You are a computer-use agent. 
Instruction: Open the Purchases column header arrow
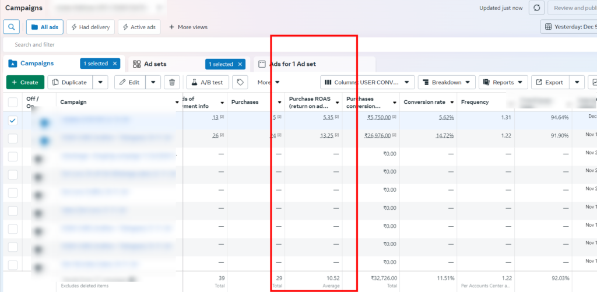279,103
